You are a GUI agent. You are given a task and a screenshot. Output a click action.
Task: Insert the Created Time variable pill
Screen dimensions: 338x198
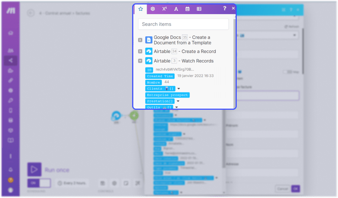pos(160,76)
